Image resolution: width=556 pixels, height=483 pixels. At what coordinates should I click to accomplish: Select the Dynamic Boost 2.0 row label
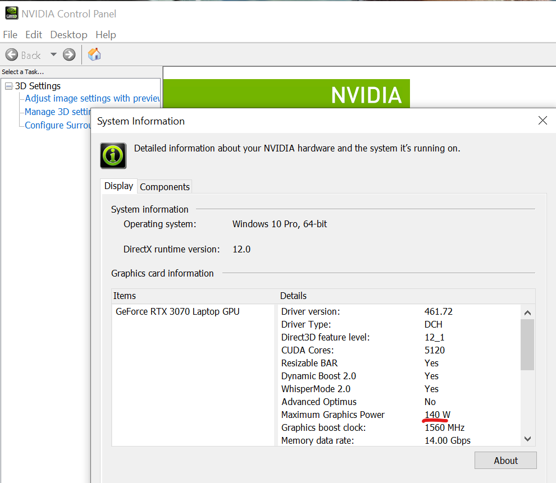tap(319, 376)
